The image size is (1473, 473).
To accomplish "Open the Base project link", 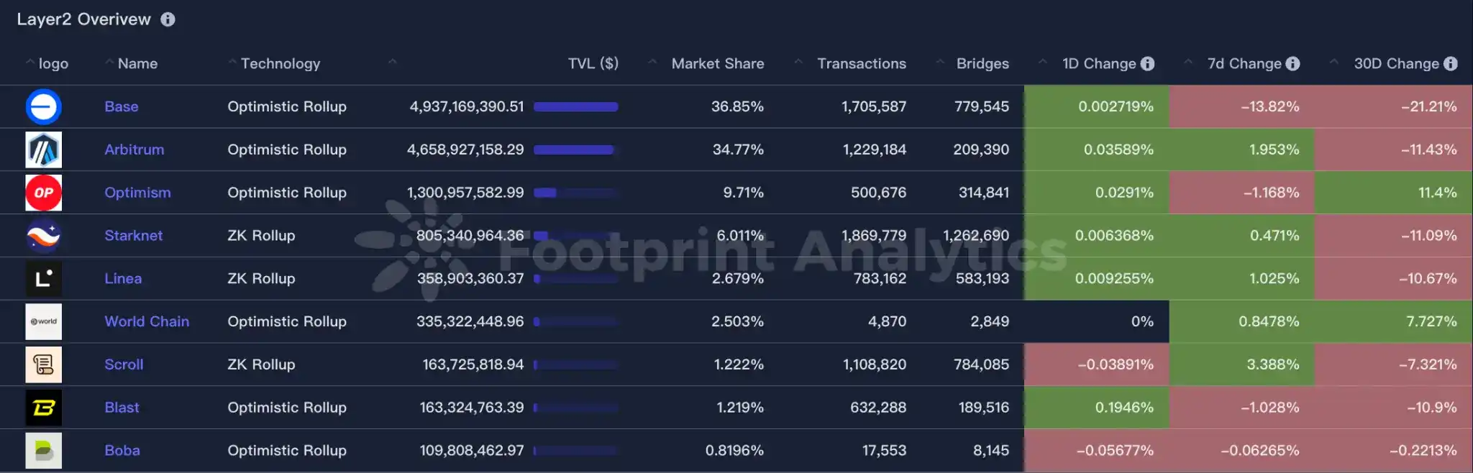I will tap(121, 106).
